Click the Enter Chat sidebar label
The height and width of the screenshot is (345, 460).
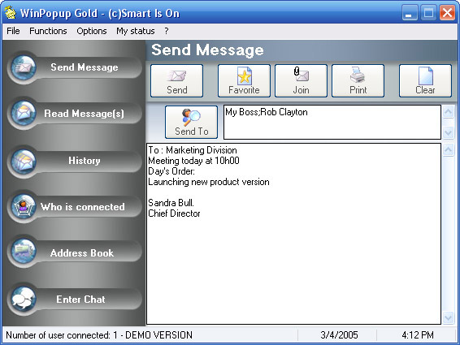[x=80, y=300]
